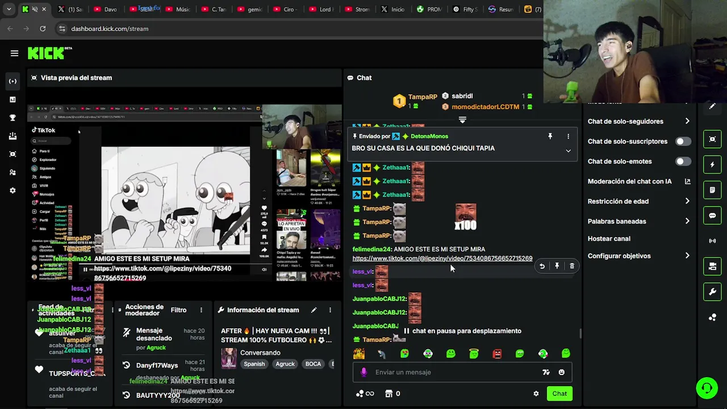Open Acciones de moderador three-dot menu
The image size is (727, 409).
tap(201, 310)
